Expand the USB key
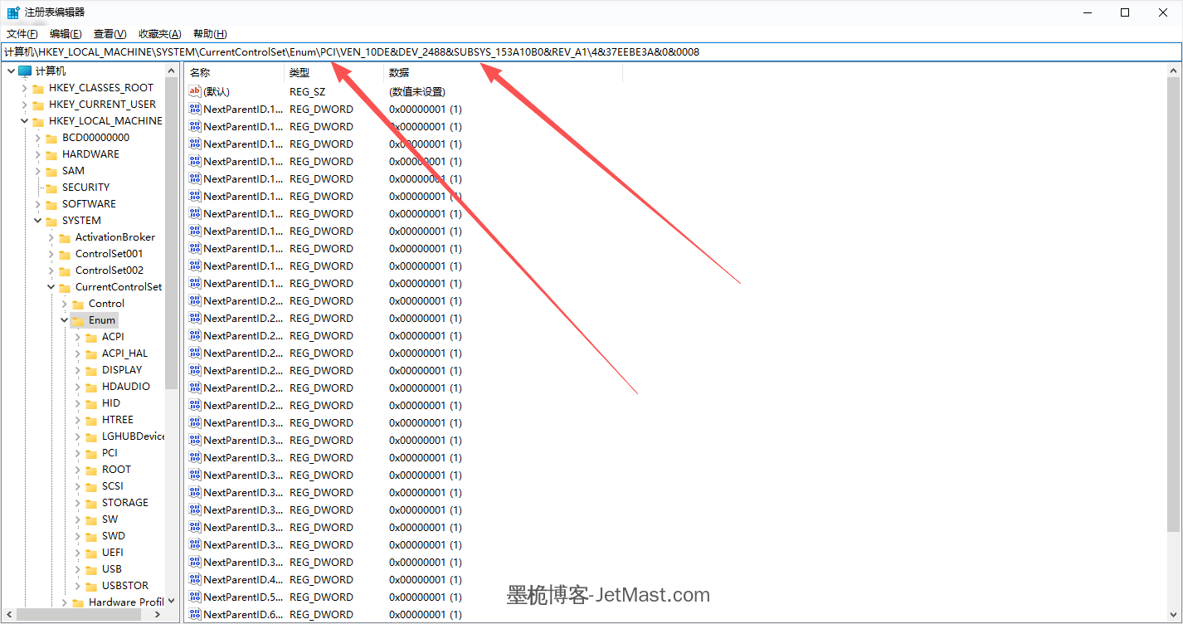The height and width of the screenshot is (624, 1183). 77,569
